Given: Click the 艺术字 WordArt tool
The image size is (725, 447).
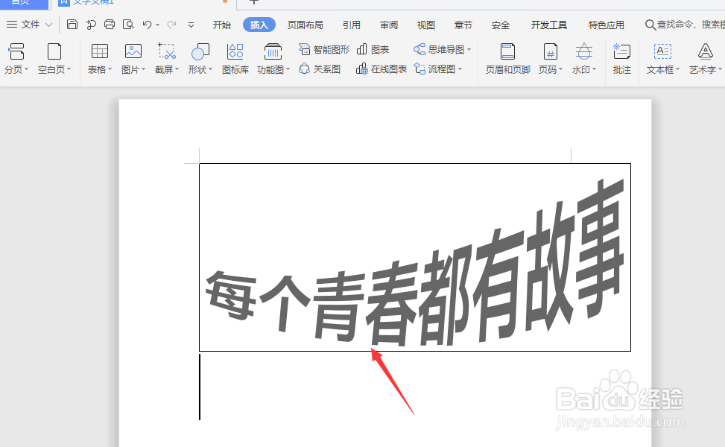Looking at the screenshot, I should point(705,58).
